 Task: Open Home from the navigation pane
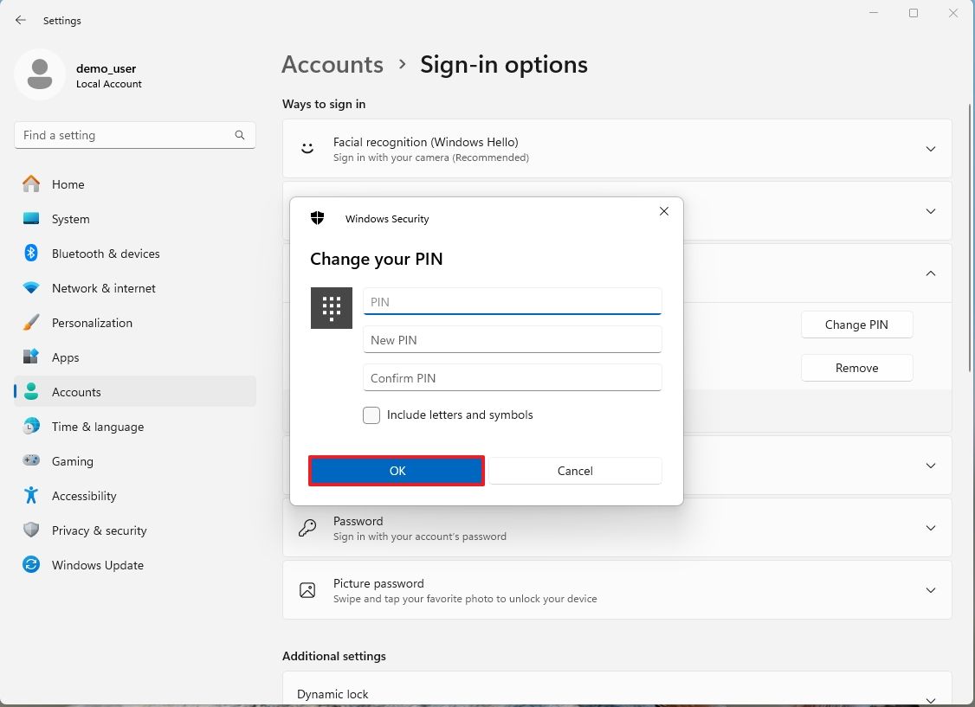click(x=68, y=184)
